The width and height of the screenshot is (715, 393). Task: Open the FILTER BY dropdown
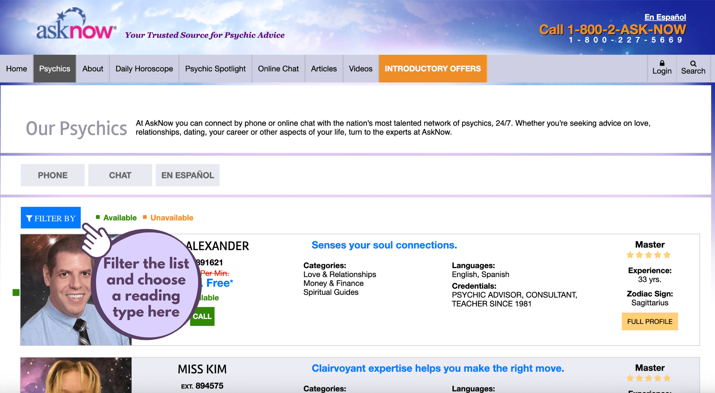pyautogui.click(x=51, y=218)
